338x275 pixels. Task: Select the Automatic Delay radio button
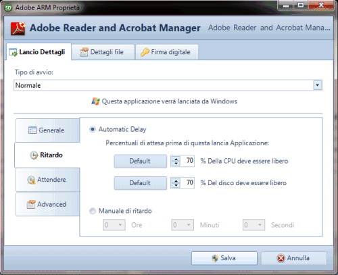[93, 129]
